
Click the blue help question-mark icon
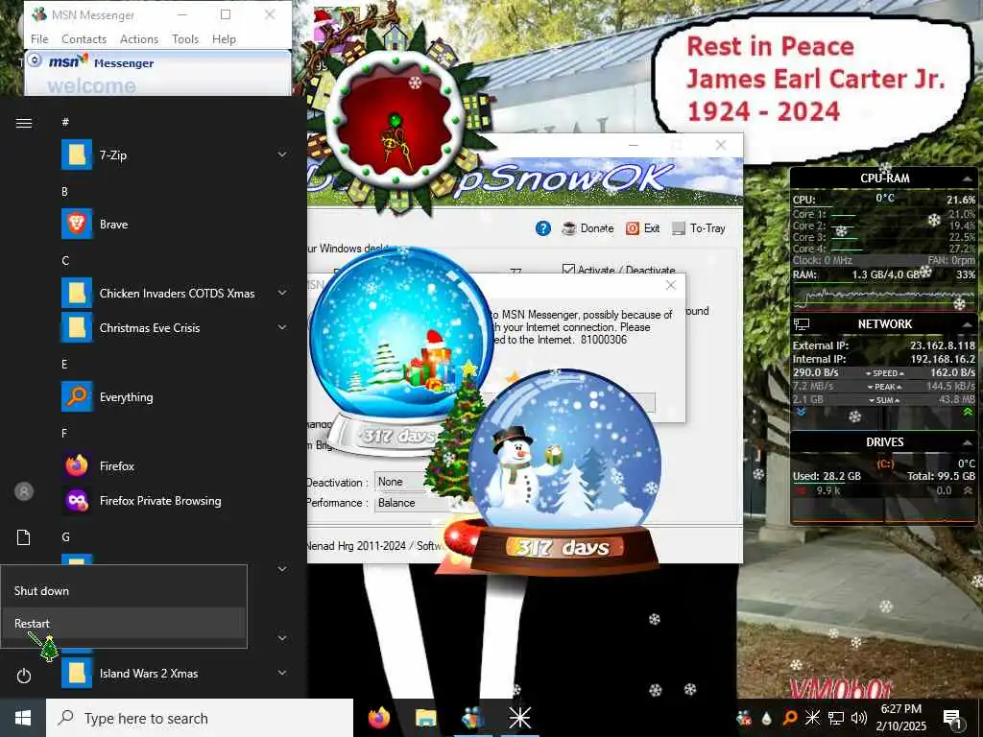[x=543, y=228]
